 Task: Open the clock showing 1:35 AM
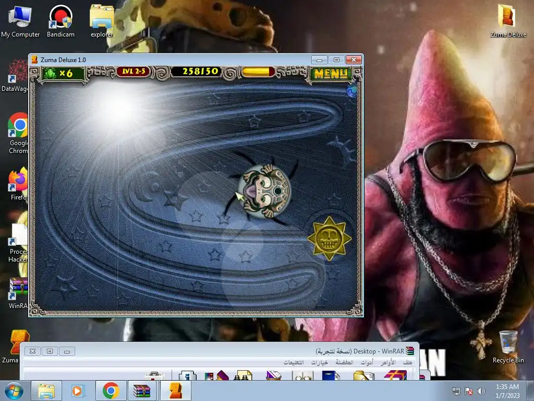click(507, 391)
